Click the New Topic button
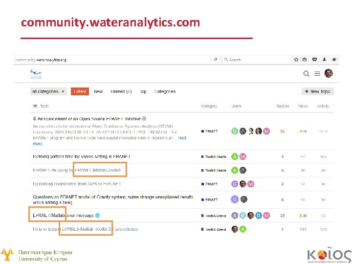This screenshot has width=352, height=264. pyautogui.click(x=318, y=91)
